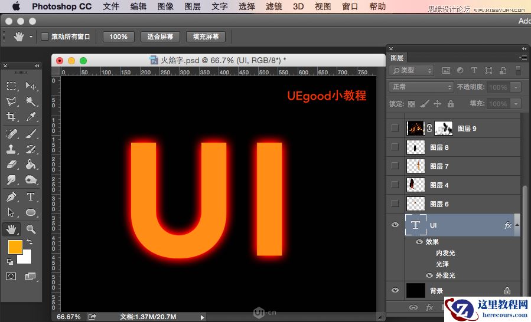531x322 pixels.
Task: Open the 图层 menu
Action: [193, 6]
